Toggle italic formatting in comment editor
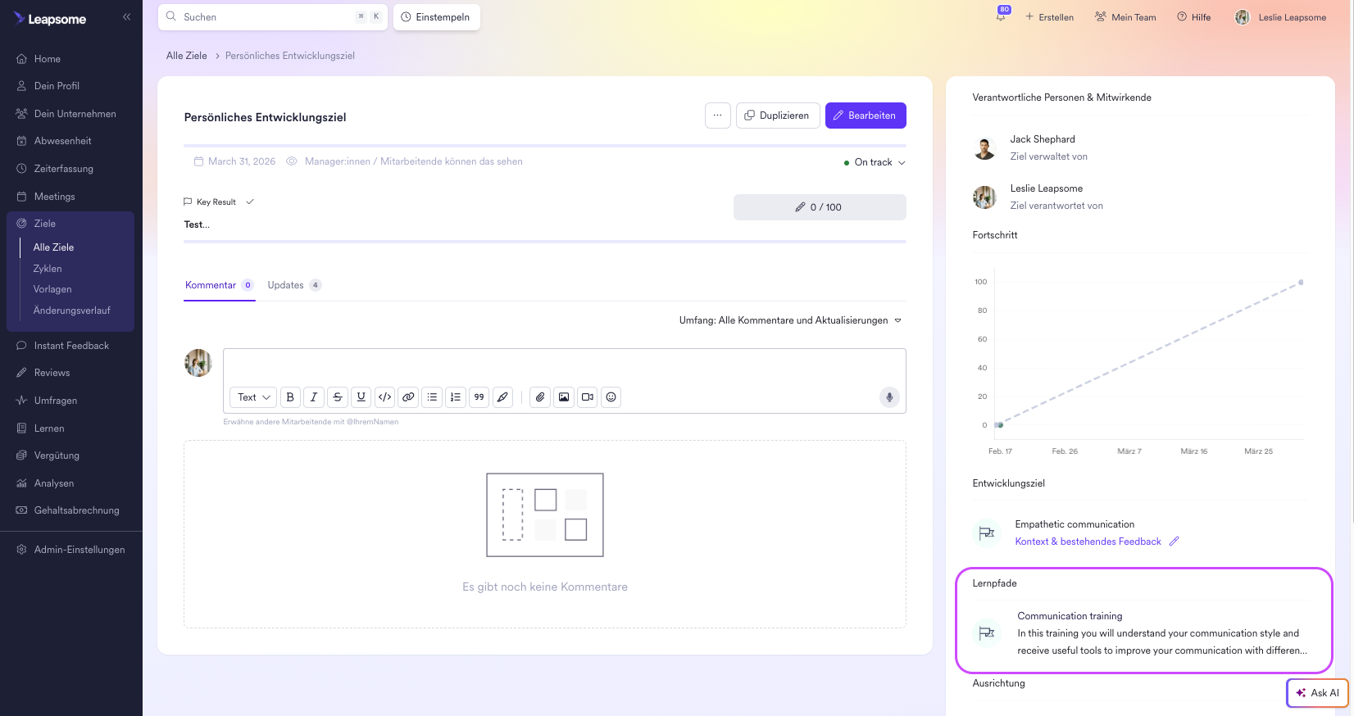Viewport: 1354px width, 716px height. (x=314, y=397)
